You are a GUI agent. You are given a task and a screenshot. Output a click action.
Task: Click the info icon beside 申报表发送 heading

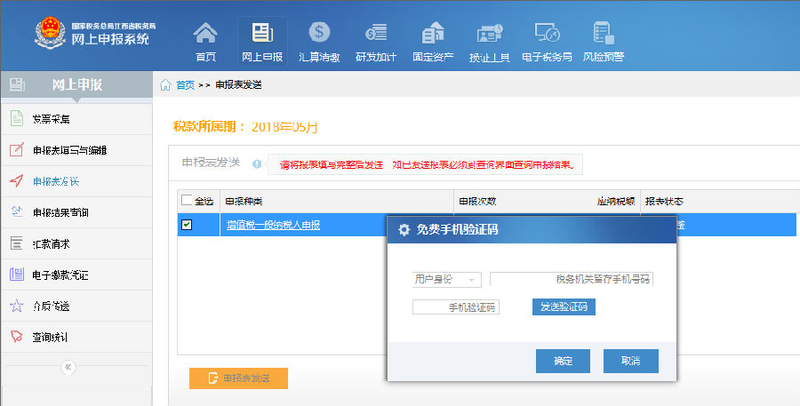click(x=257, y=163)
